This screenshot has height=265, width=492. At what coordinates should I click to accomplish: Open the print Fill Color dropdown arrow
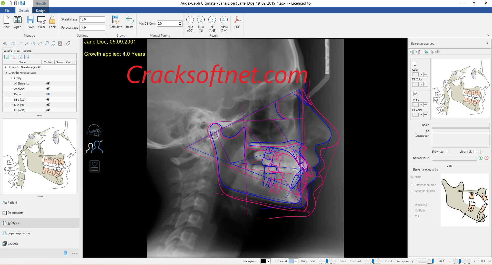[x=421, y=115]
